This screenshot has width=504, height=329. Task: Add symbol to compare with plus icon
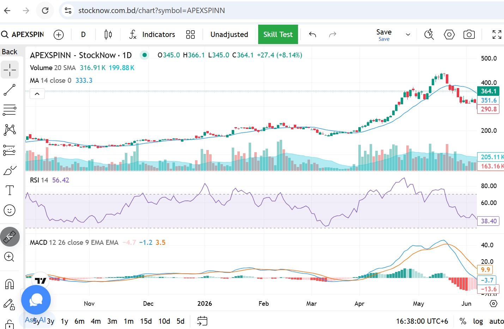59,35
